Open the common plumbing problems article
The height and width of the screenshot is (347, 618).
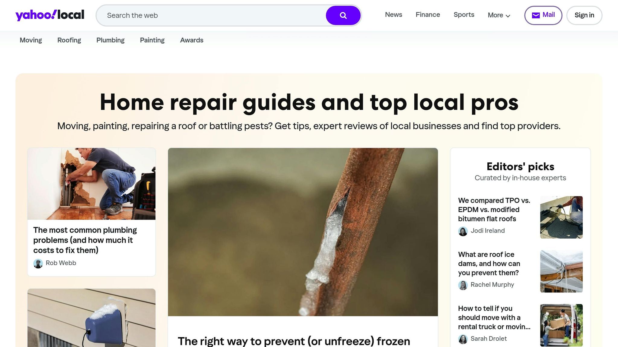tap(85, 240)
